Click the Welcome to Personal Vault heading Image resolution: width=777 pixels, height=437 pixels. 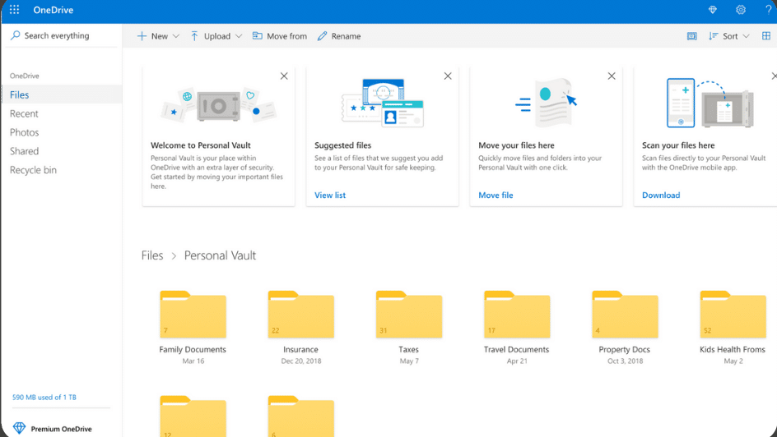click(201, 145)
